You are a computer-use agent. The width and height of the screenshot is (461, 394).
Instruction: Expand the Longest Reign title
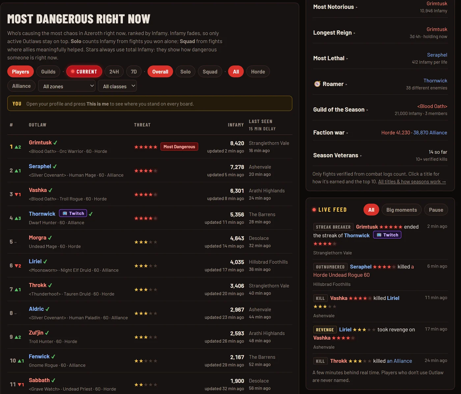(x=334, y=33)
